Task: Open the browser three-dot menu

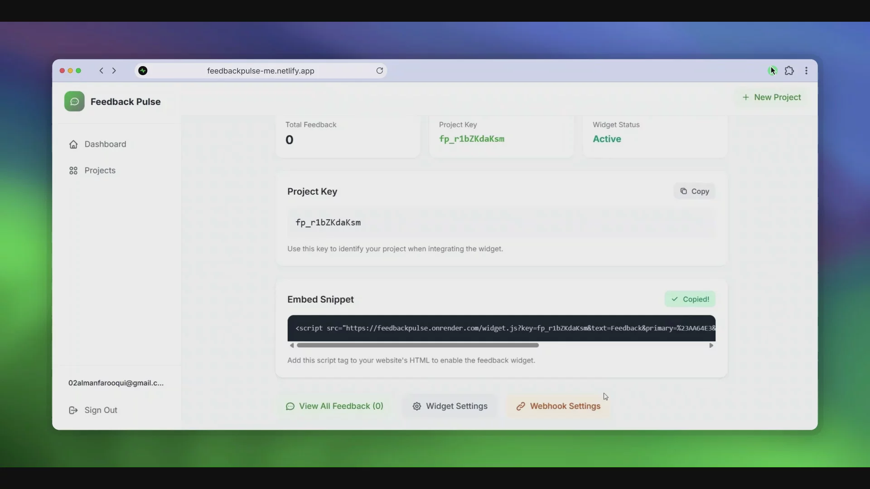Action: [x=806, y=71]
